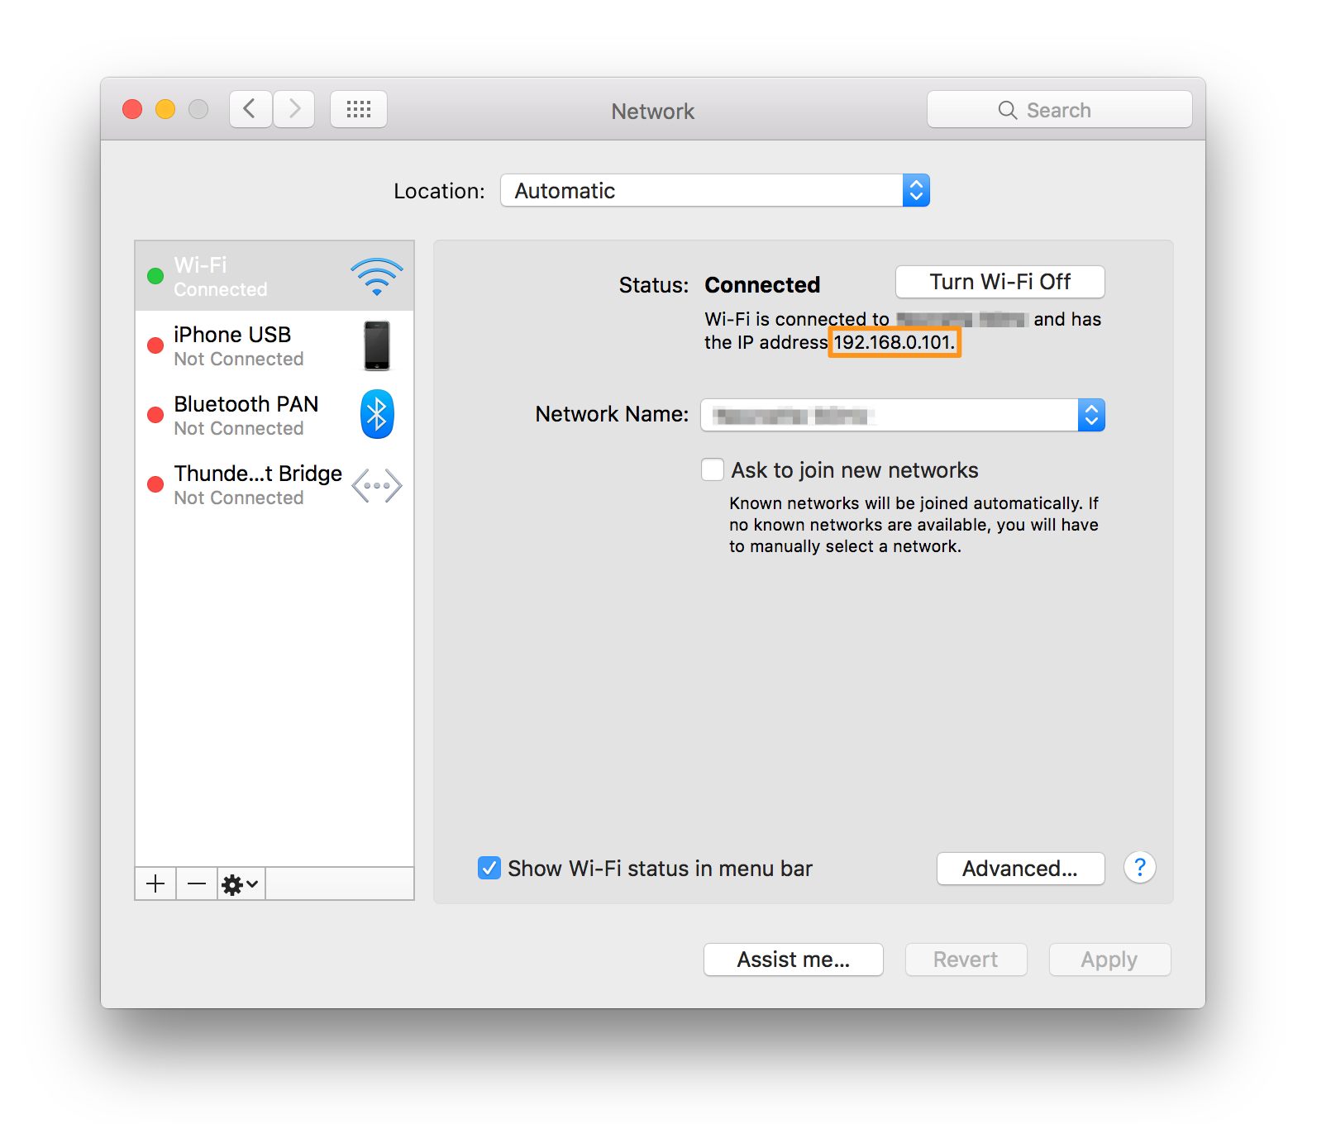The image size is (1331, 1124).
Task: Click the Location label
Action: [x=439, y=191]
